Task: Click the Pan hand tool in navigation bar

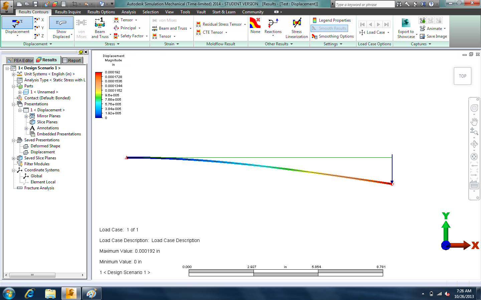Action: click(474, 121)
